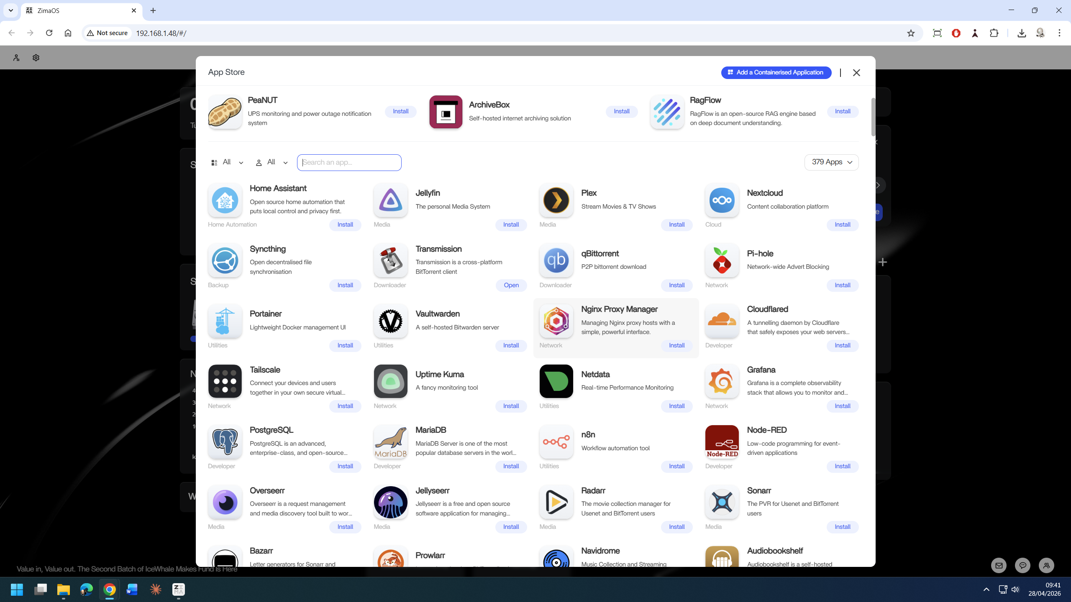1071x602 pixels.
Task: Open the ZimaOS chat bubble icon
Action: point(1022,566)
